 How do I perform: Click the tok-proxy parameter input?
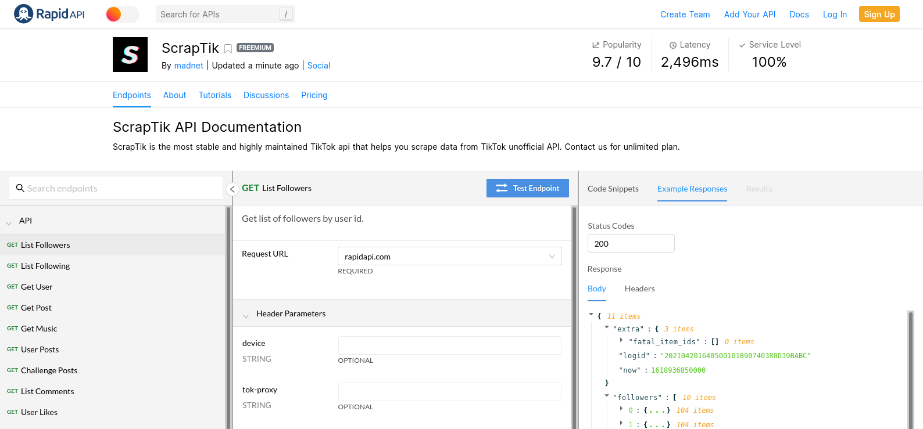[x=450, y=392]
